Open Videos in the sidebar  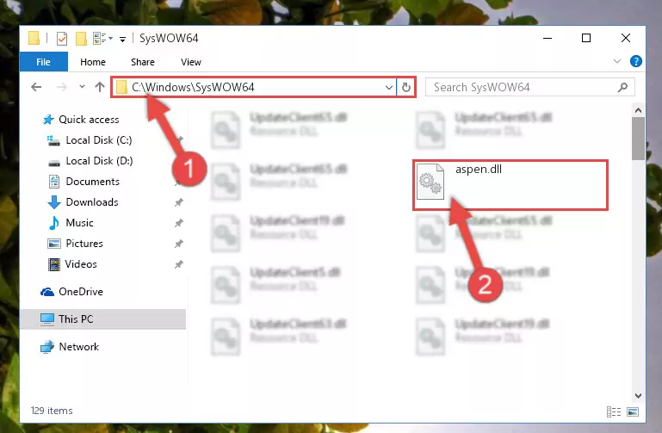point(81,264)
